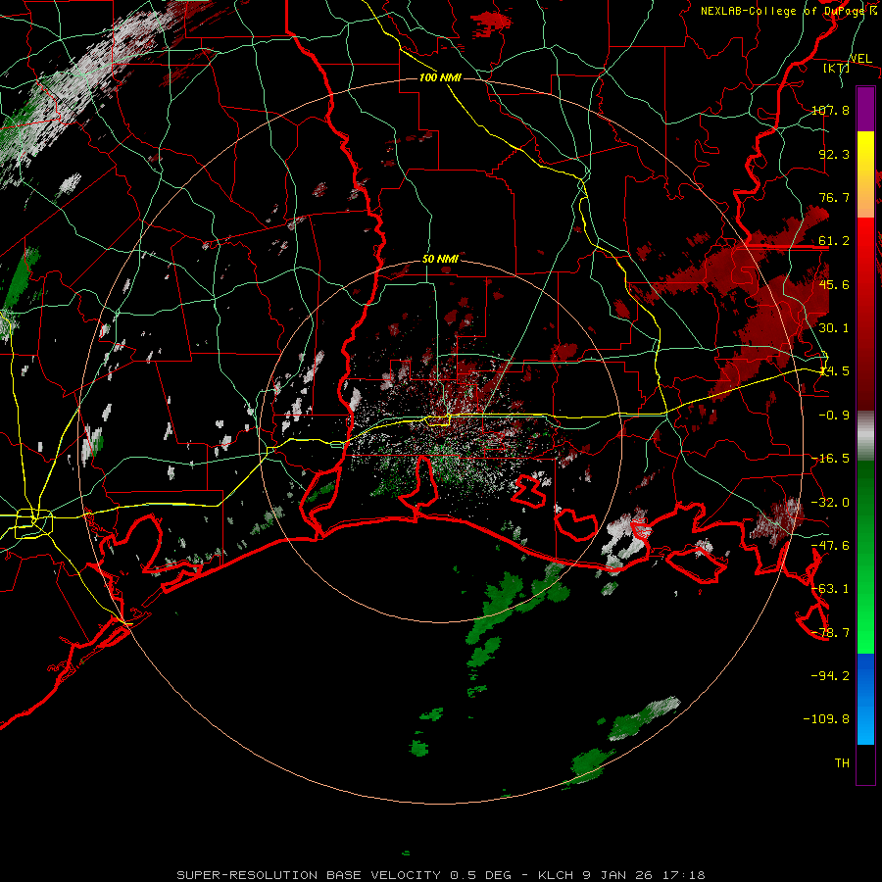Click the Super-Resolution Base Velocity caption
Screen dimensions: 882x882
[440, 875]
